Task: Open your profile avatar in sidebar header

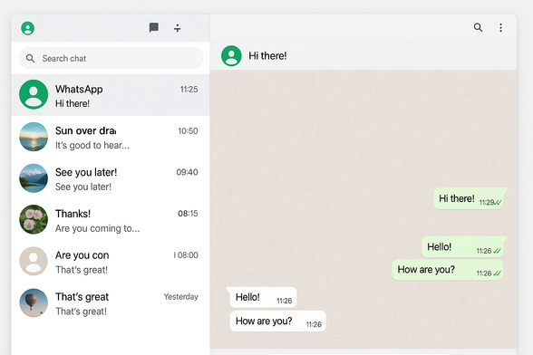Action: [x=27, y=28]
